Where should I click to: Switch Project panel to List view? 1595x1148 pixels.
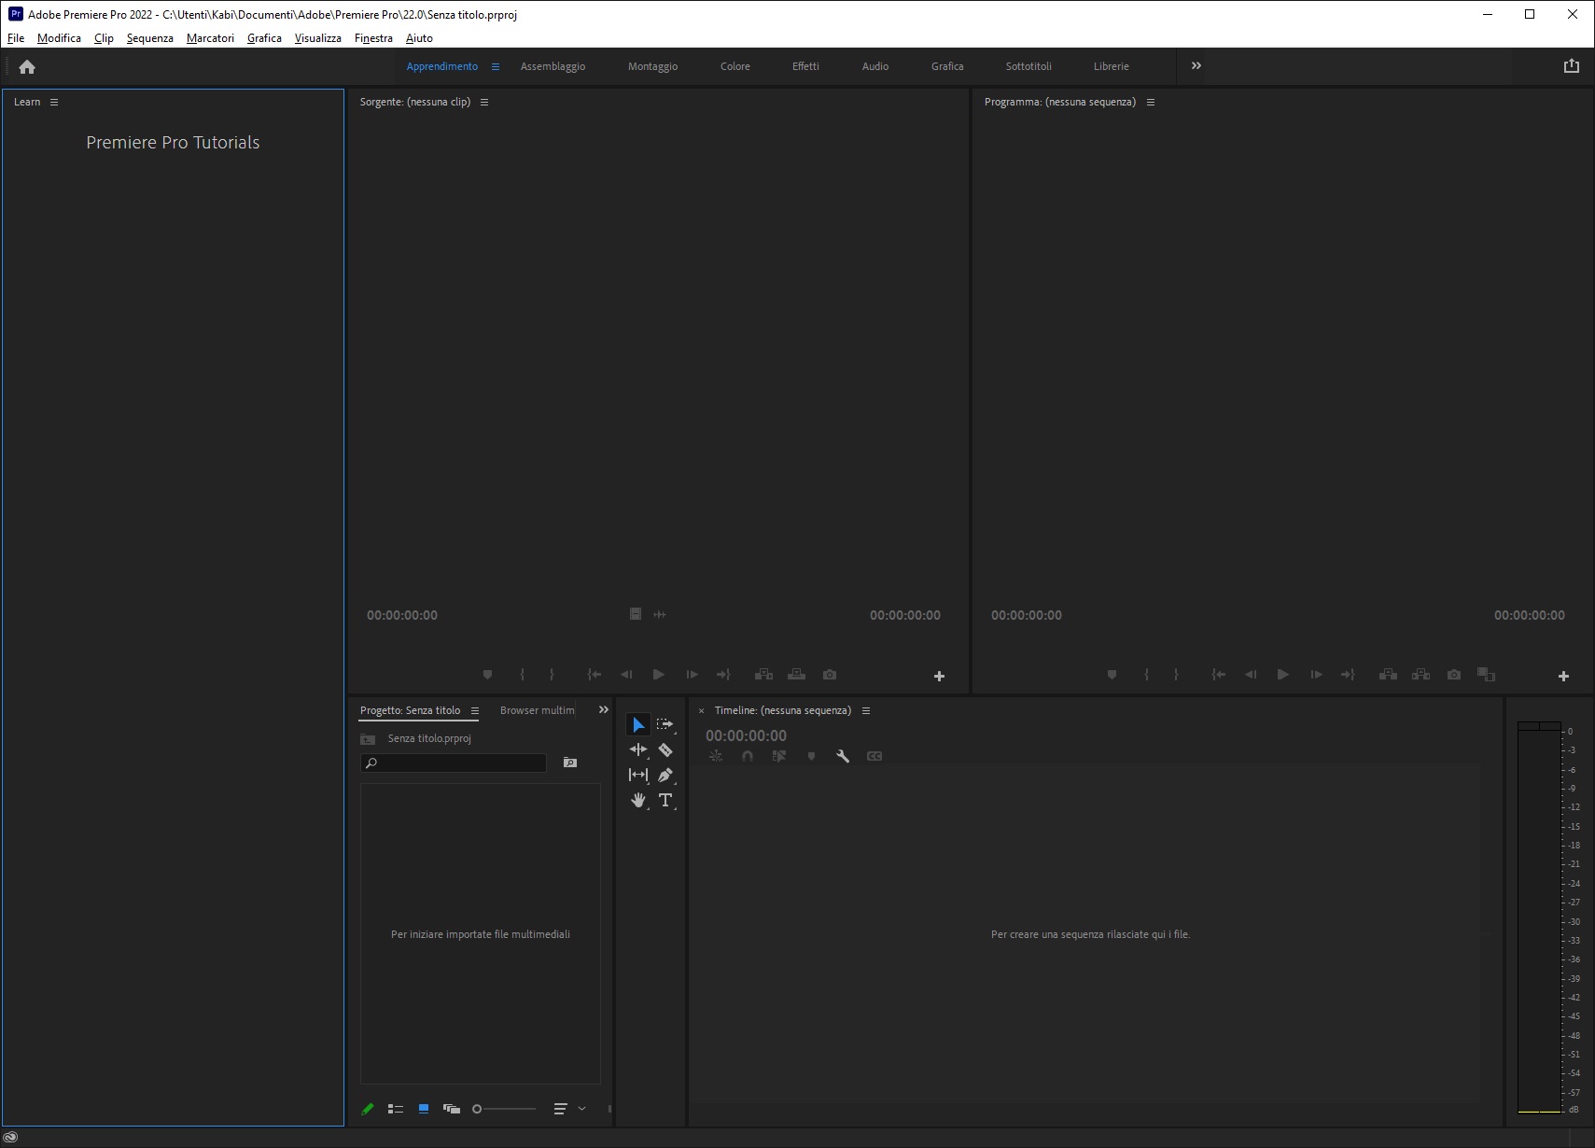click(396, 1109)
